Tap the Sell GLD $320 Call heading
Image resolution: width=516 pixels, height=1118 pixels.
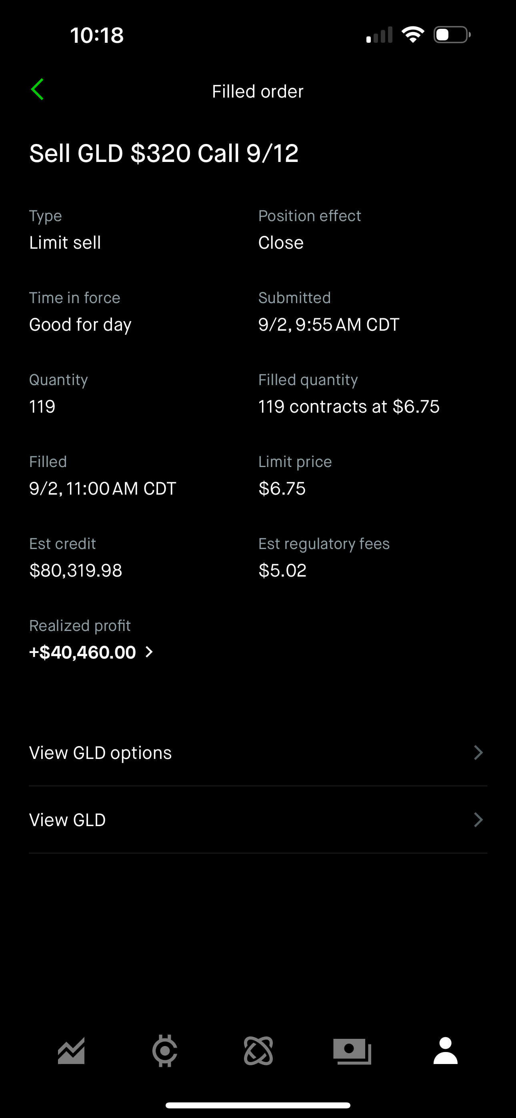tap(164, 153)
